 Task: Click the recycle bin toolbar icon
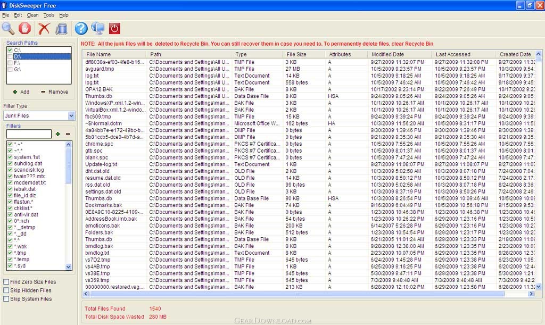tap(62, 29)
